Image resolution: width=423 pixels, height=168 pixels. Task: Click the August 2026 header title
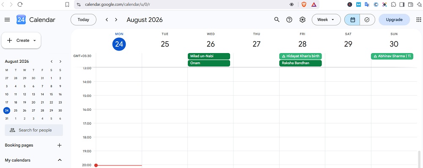coord(145,20)
